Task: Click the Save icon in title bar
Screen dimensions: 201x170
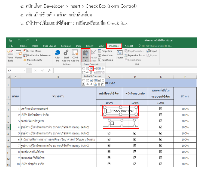Action: click(11, 40)
